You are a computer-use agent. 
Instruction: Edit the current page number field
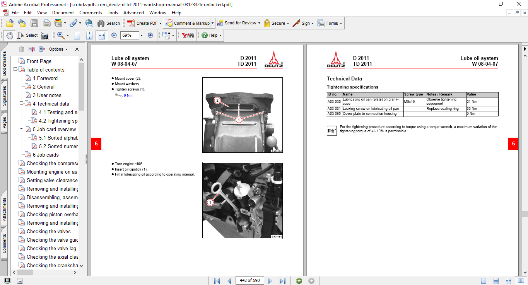[x=249, y=281]
